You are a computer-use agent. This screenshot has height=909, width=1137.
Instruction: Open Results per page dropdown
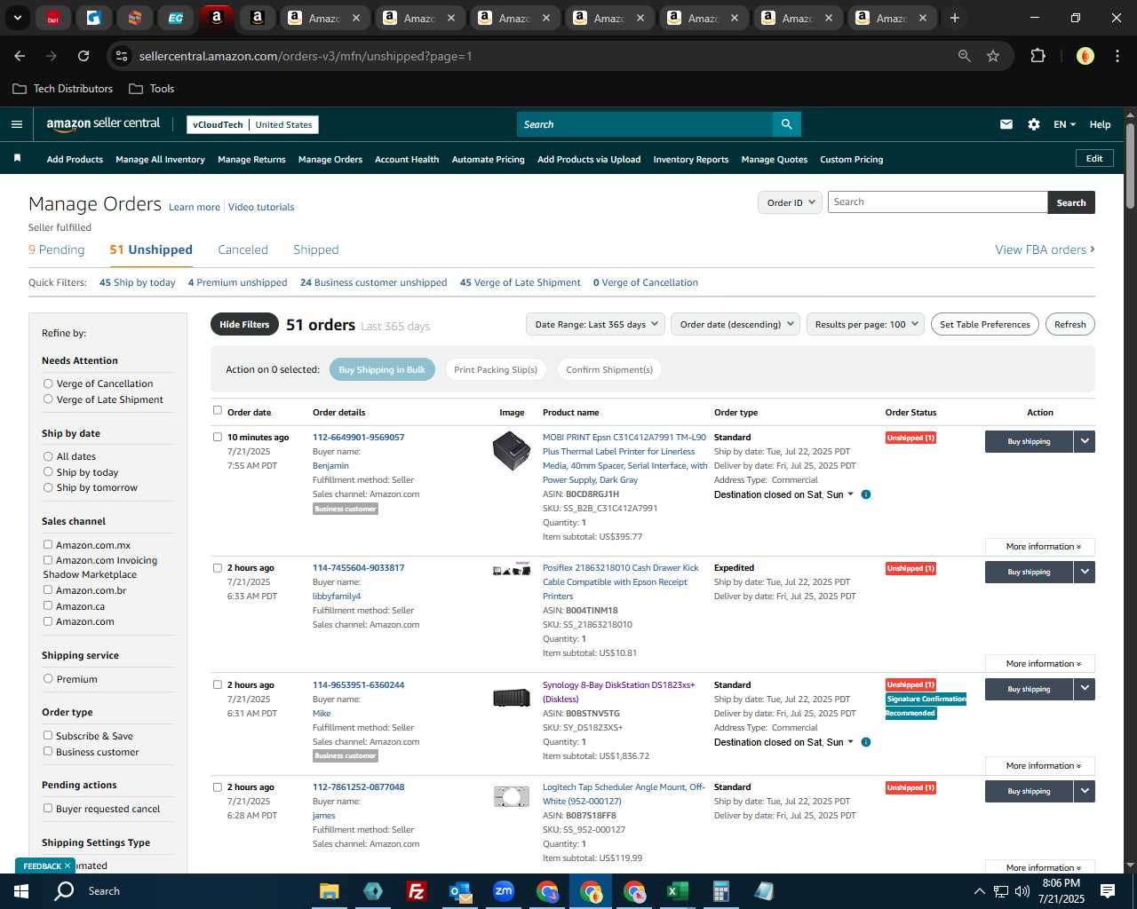point(865,324)
